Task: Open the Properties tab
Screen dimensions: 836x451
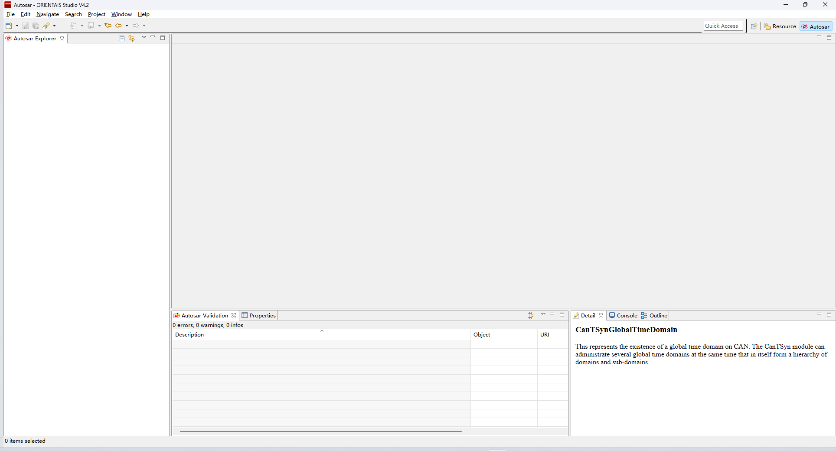Action: click(259, 315)
